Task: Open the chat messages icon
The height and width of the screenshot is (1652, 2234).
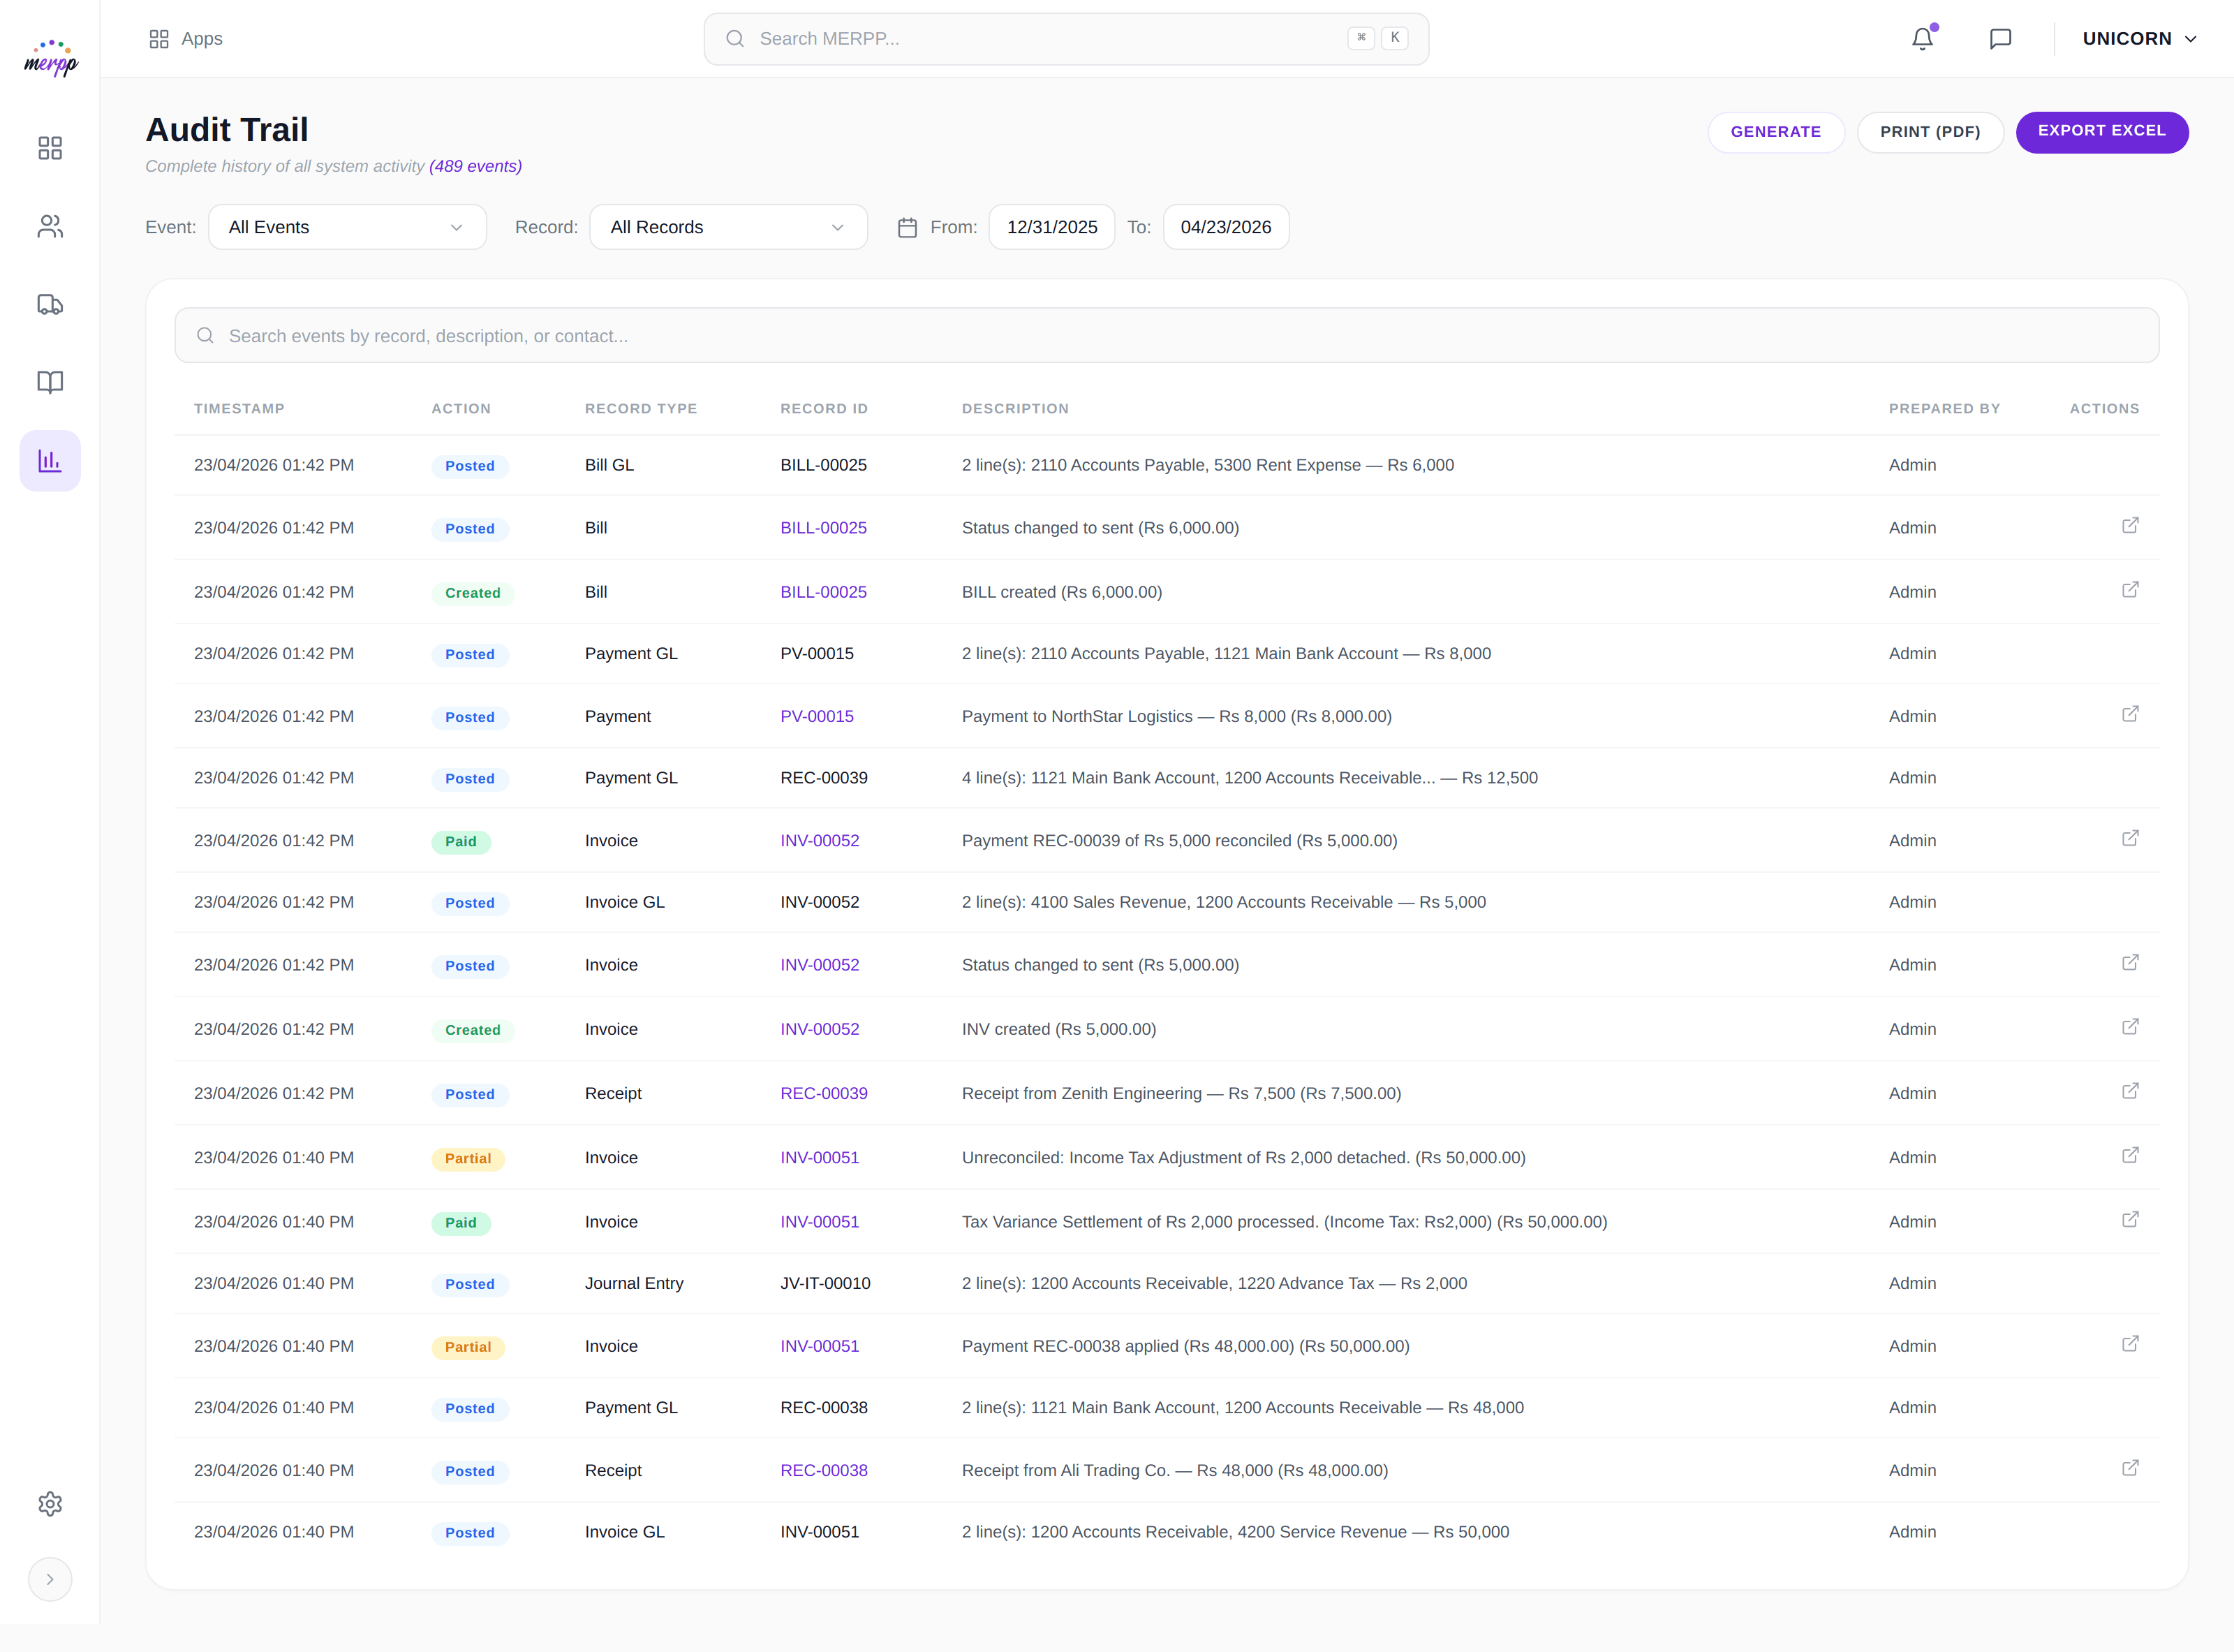Action: click(2001, 39)
